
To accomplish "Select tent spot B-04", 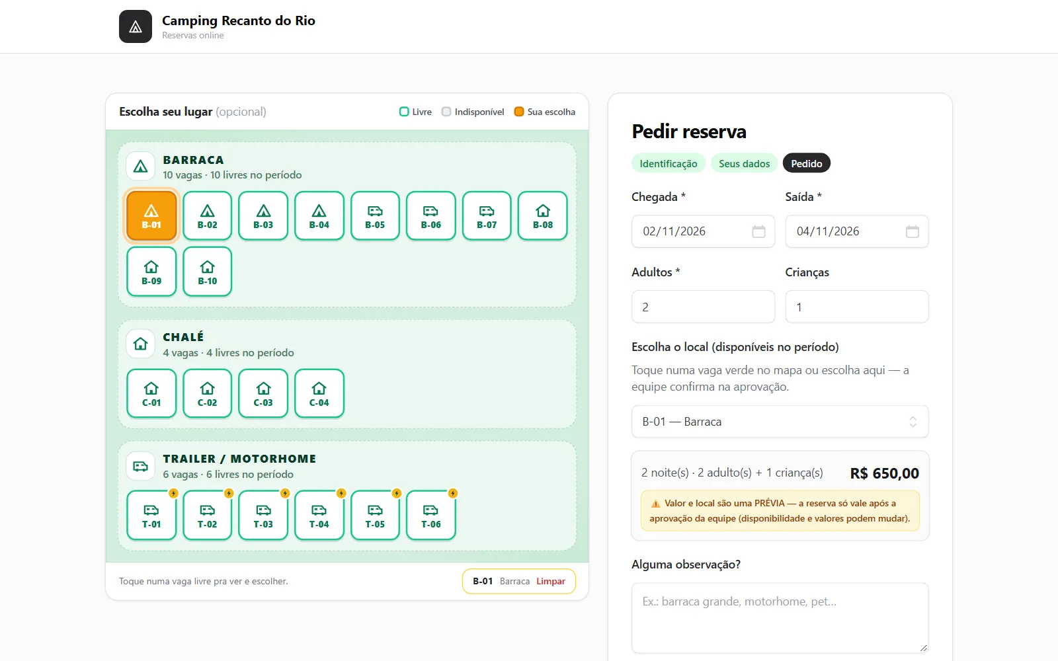I will pos(319,215).
